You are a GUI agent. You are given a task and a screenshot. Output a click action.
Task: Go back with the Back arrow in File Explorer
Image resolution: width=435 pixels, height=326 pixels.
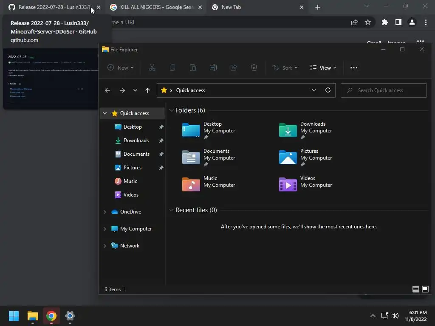coord(107,90)
